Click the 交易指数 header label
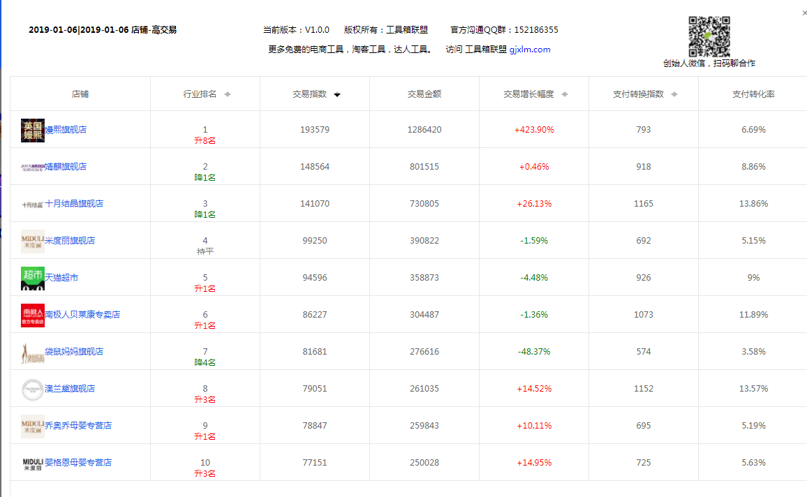This screenshot has width=807, height=497. coord(309,94)
